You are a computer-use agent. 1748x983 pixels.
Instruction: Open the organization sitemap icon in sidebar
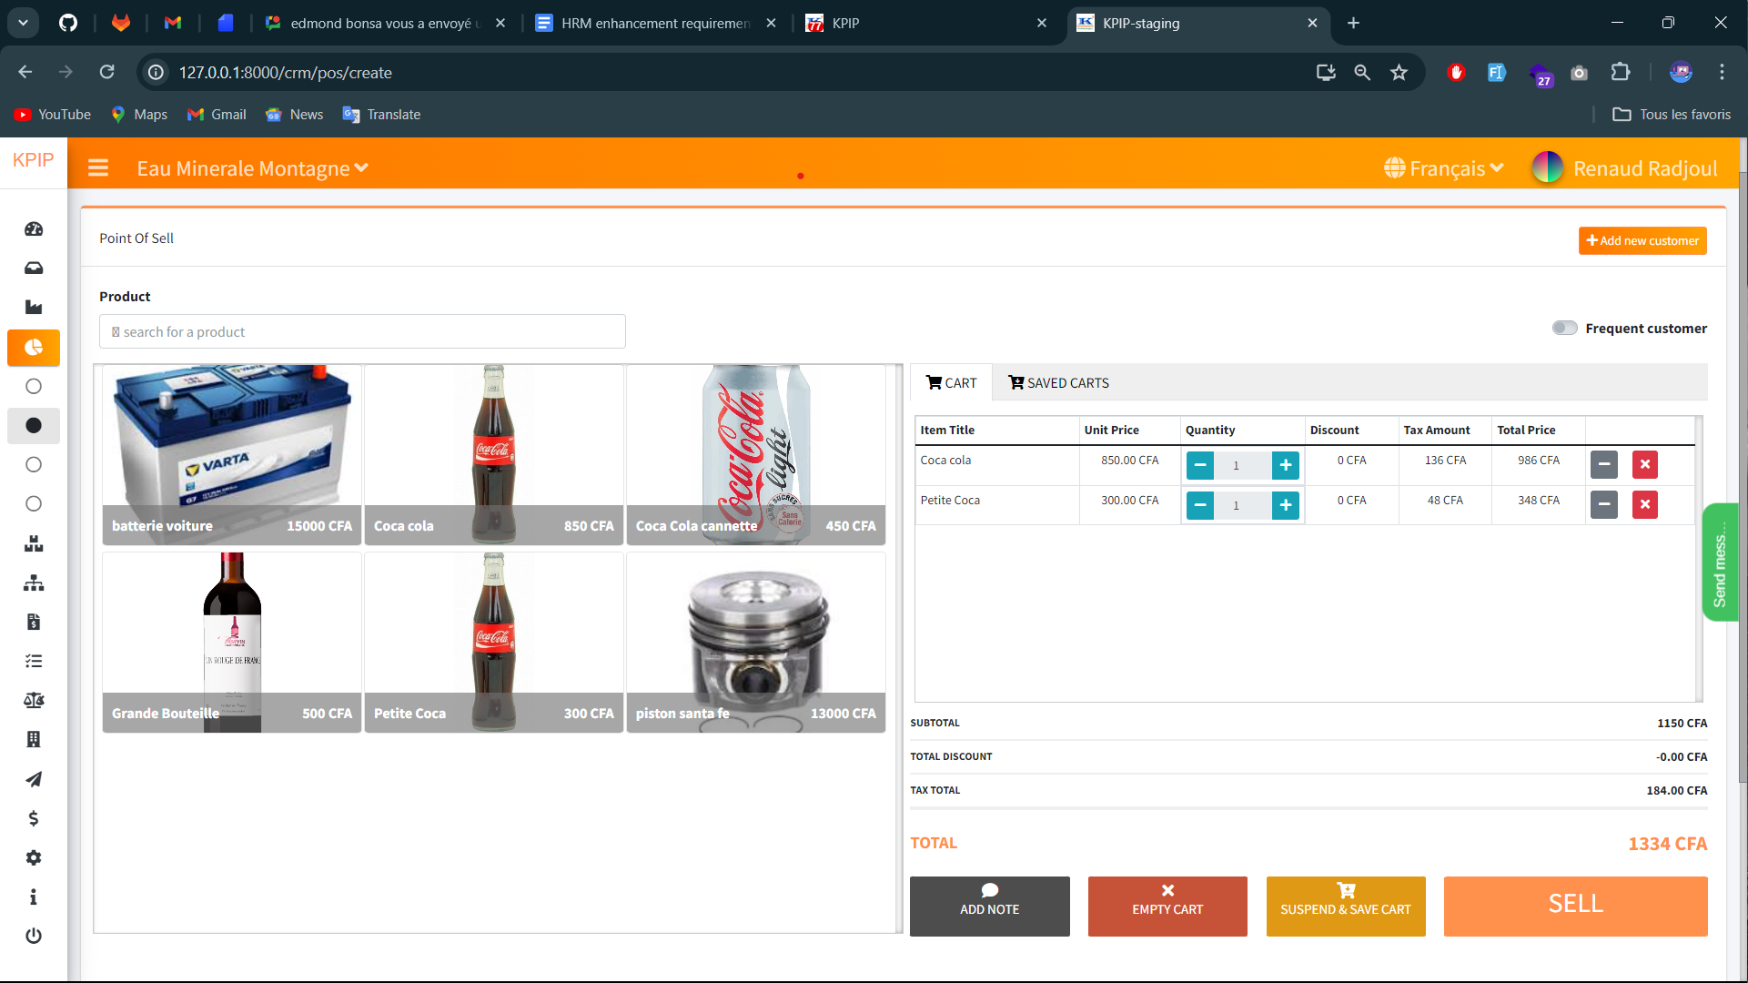[34, 583]
